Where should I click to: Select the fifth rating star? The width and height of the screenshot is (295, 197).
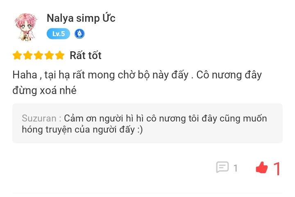(x=60, y=55)
